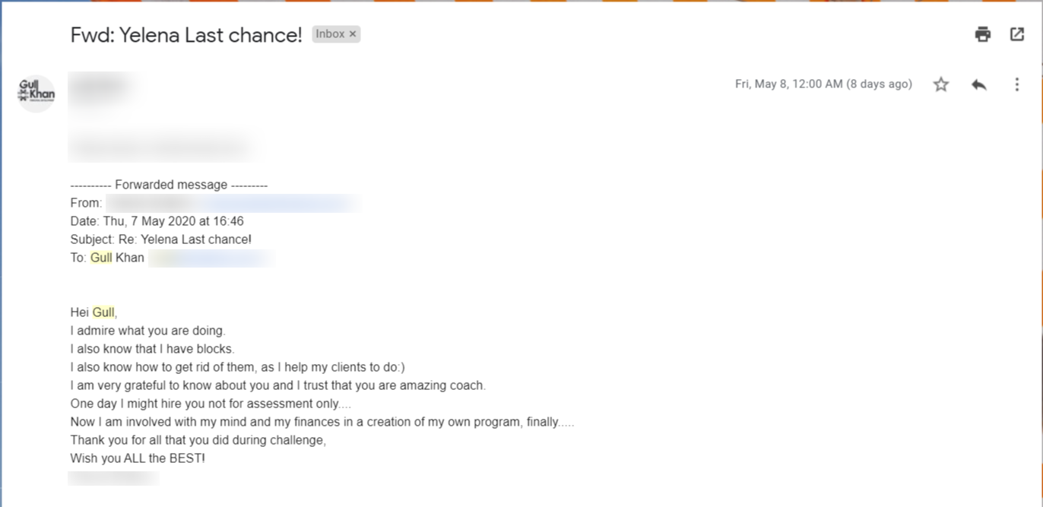Open the email in a new window

coord(1017,34)
